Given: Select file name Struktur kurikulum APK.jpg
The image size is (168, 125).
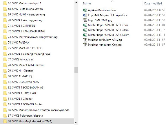Looking at the screenshot, I should pyautogui.click(x=105, y=40).
